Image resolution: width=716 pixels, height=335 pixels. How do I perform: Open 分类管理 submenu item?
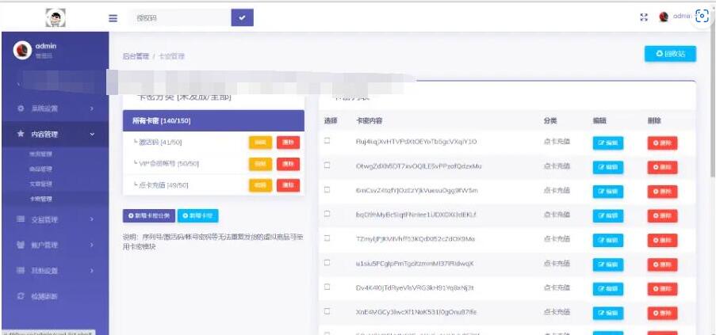coord(40,154)
